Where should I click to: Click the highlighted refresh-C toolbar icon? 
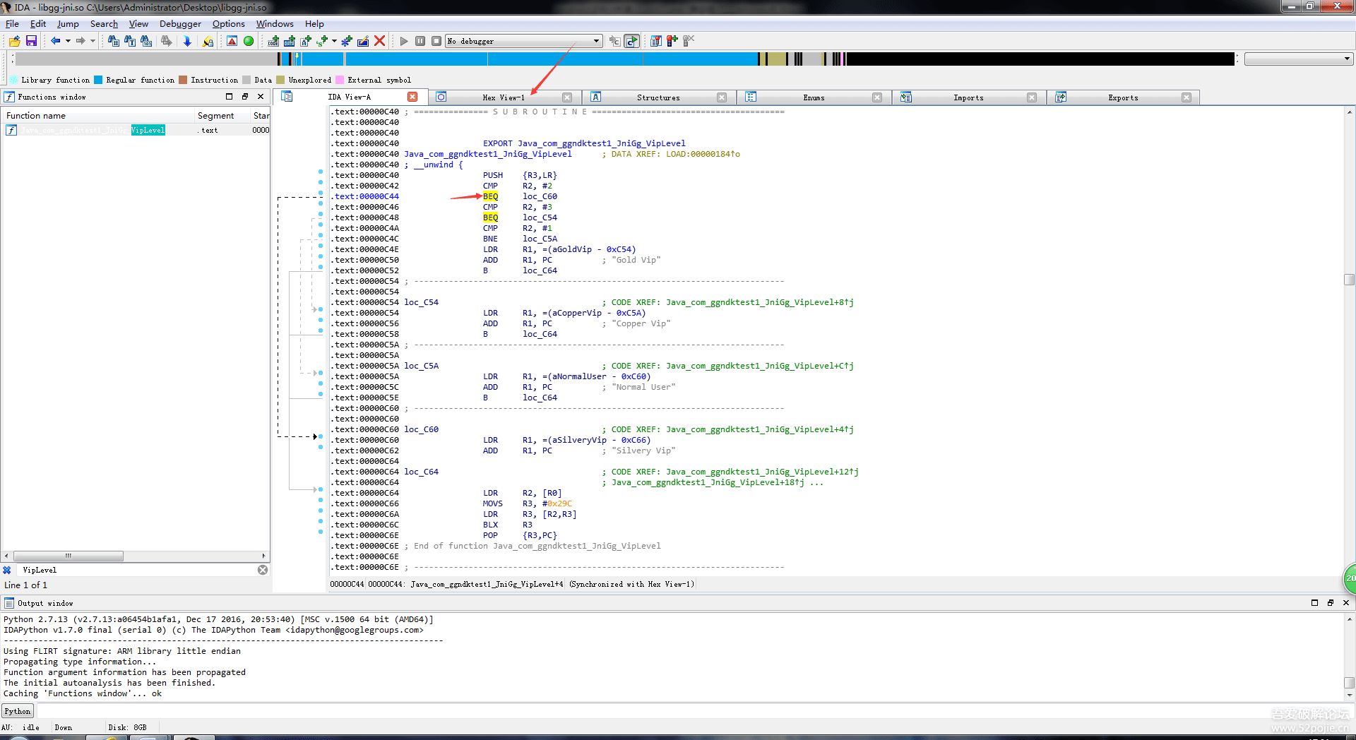click(x=632, y=41)
